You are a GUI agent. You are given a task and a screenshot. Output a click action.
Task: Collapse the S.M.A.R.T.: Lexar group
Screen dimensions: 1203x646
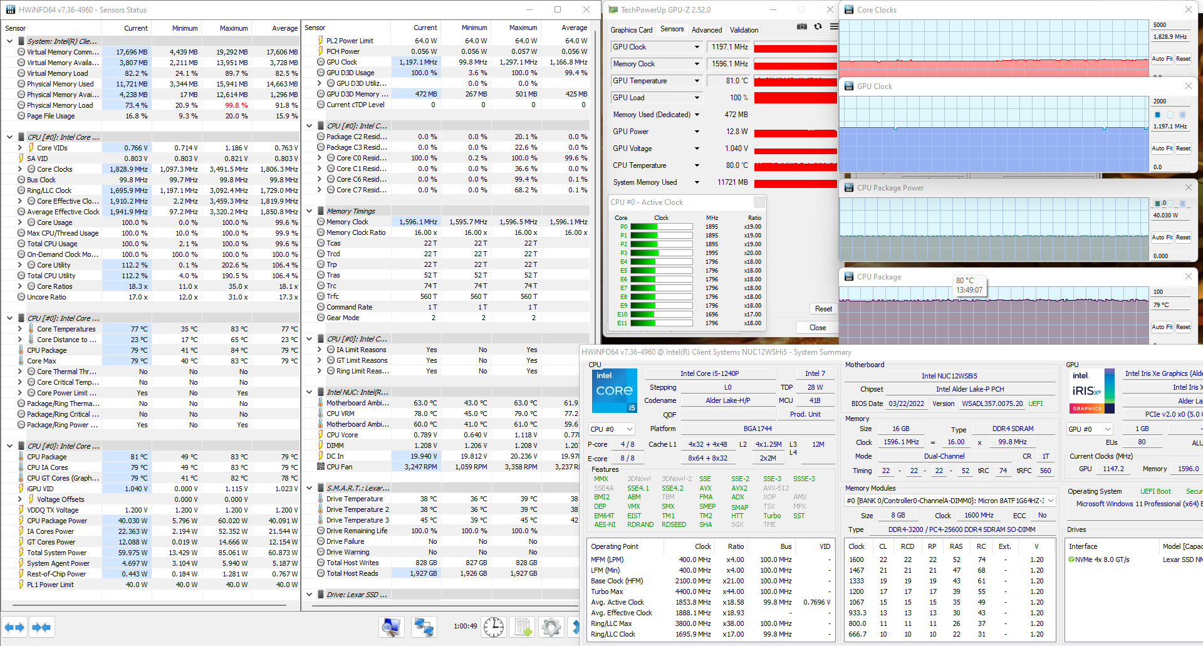tap(309, 488)
